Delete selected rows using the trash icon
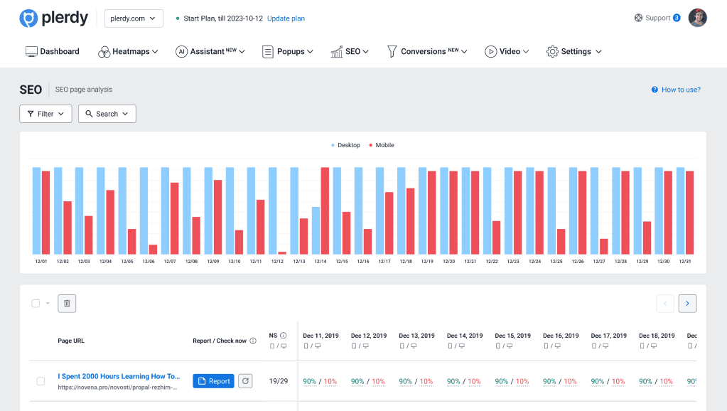727x411 pixels. (66, 303)
